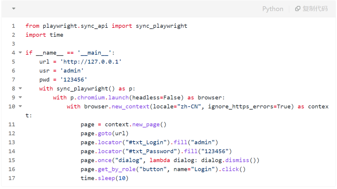
Task: Fold the if __name__ block at line 4
Action: 20,52
